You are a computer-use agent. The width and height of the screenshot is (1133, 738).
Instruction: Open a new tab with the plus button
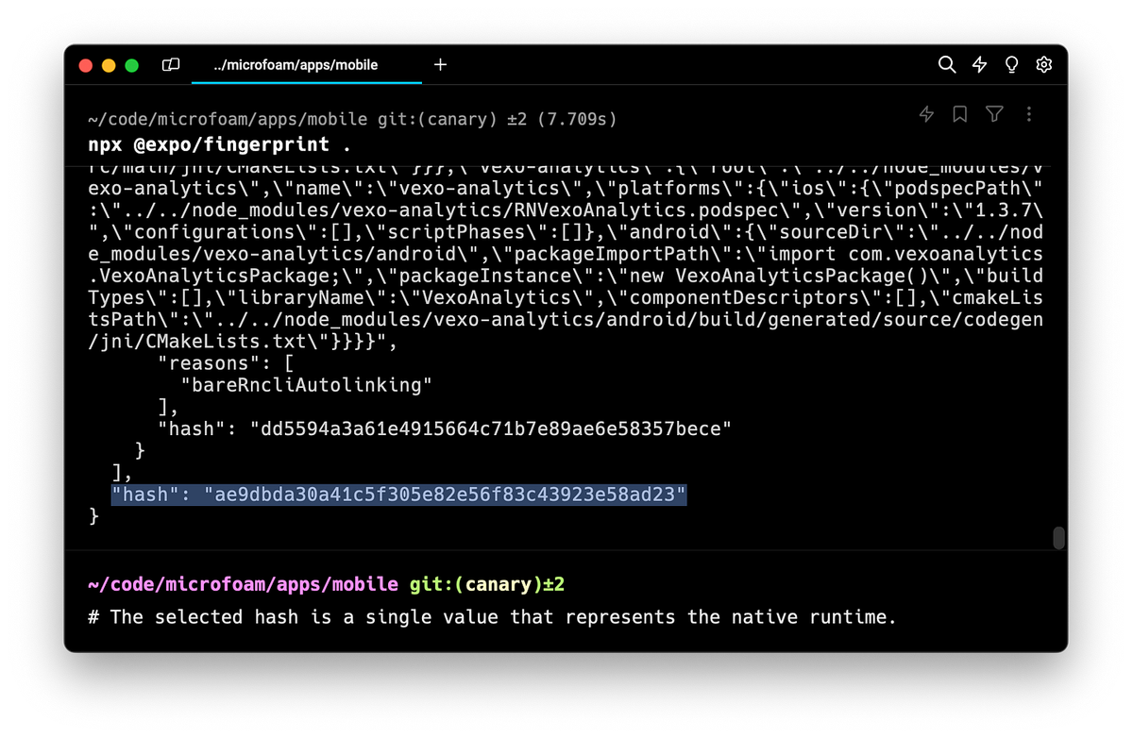[x=440, y=65]
